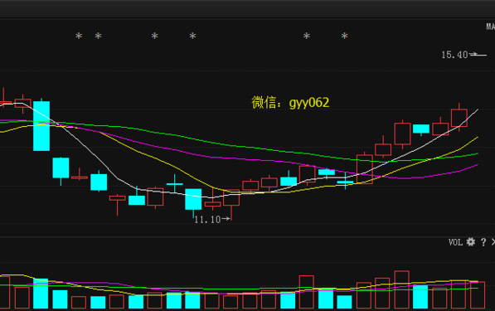Click the VOL panel help question mark
The image size is (495, 311).
pos(483,242)
